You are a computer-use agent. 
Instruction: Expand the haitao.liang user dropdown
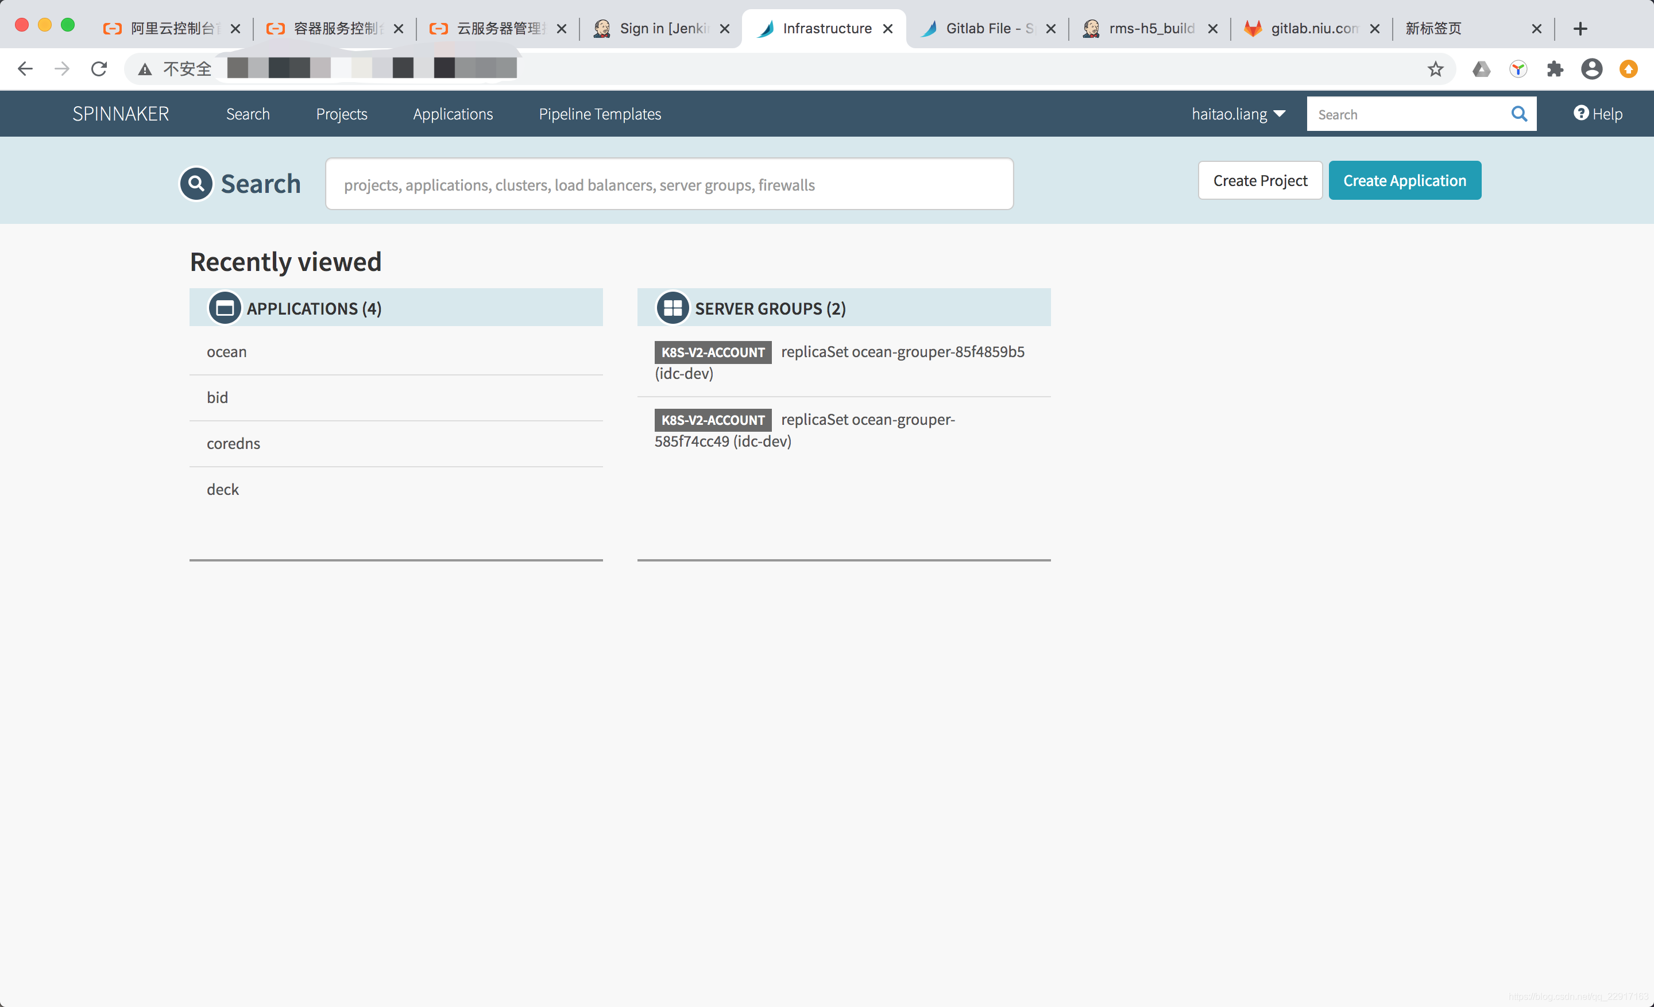click(x=1238, y=114)
